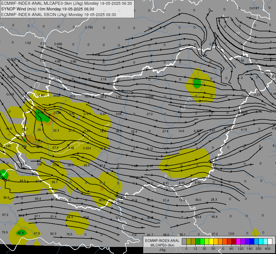Viewport: 276px width, 254px height.
Task: Click the map value '45.4'
Action: pos(214,217)
